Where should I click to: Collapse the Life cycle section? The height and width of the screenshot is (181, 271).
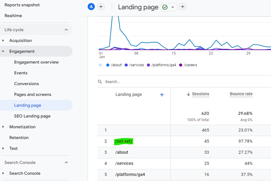66,30
